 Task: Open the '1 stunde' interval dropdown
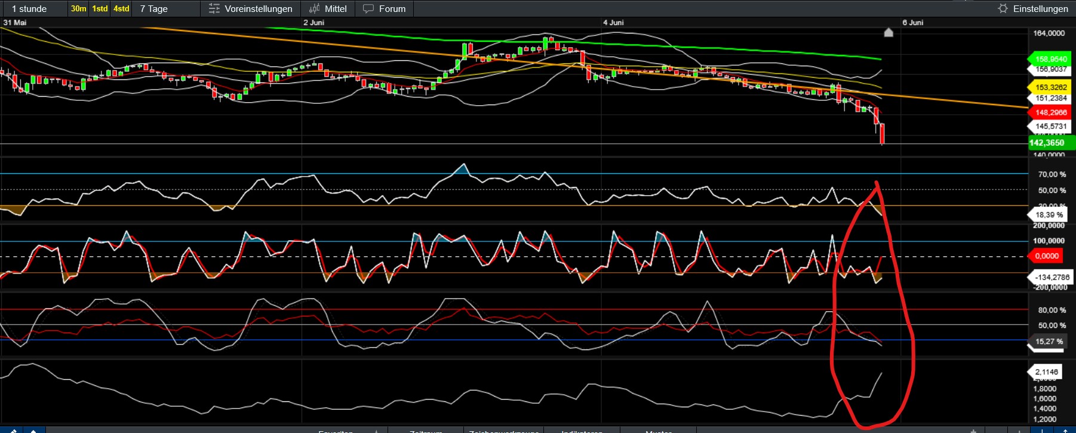pos(30,9)
